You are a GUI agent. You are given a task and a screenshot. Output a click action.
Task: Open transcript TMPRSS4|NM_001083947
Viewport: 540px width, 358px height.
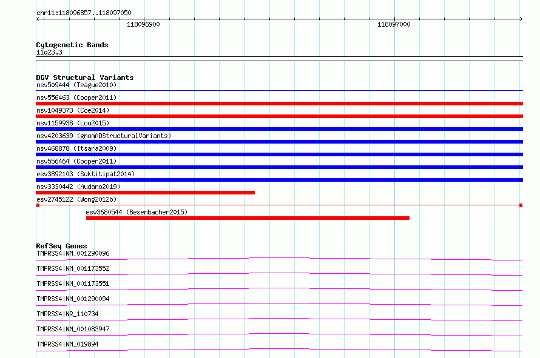73,329
